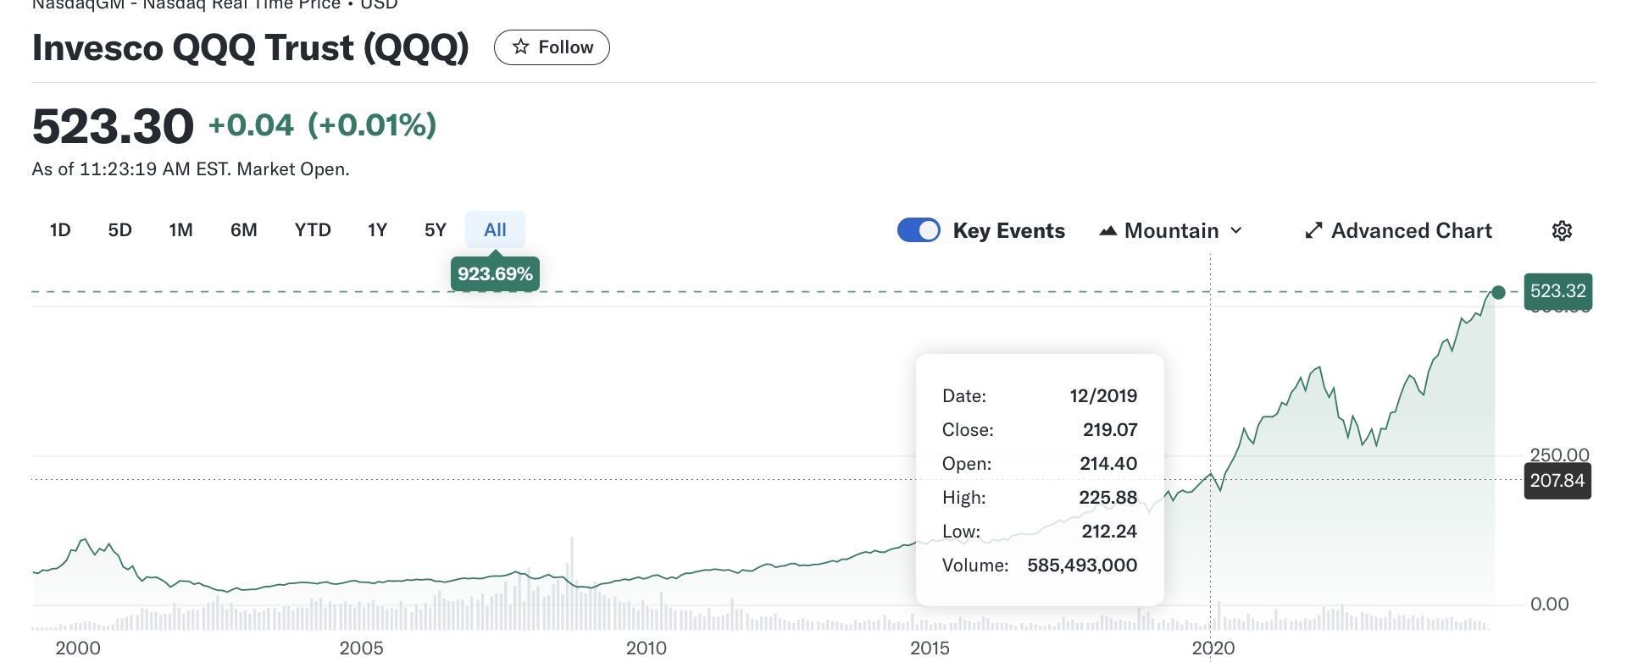Expand the Mountain chart style dropdown chevron

pos(1236,231)
